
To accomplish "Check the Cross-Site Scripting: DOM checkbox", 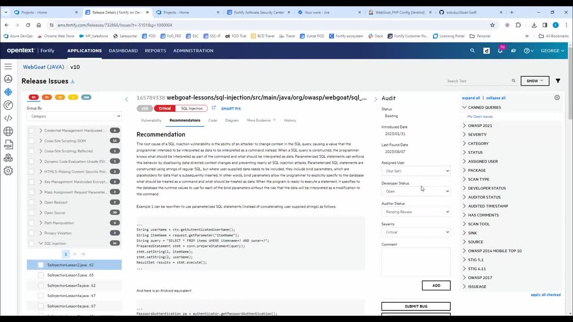I will pyautogui.click(x=31, y=141).
